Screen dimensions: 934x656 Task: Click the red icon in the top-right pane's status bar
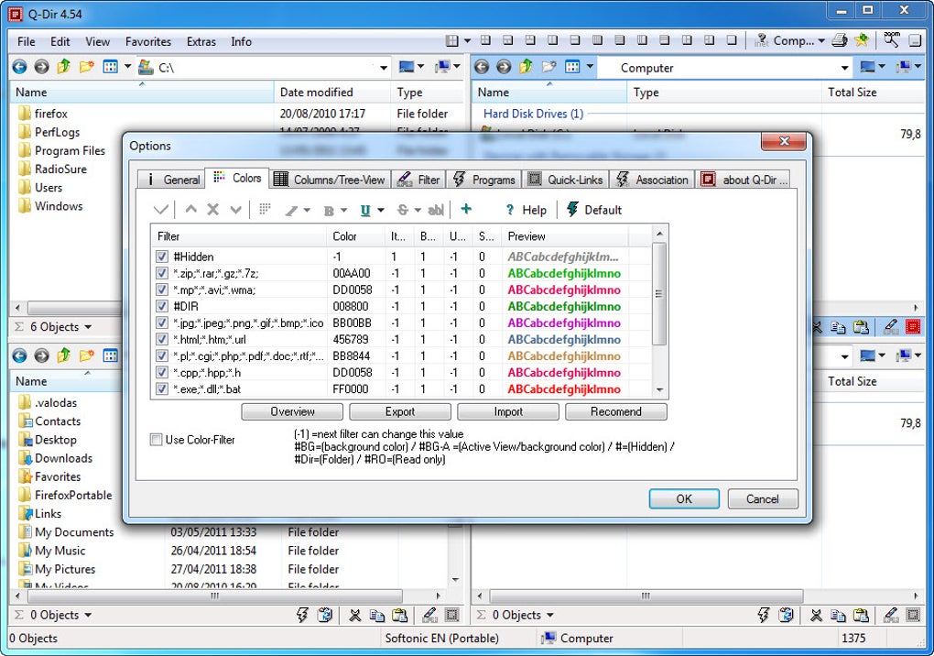913,326
